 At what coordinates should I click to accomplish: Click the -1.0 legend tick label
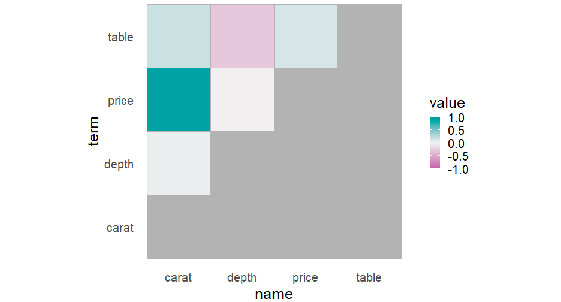(458, 170)
